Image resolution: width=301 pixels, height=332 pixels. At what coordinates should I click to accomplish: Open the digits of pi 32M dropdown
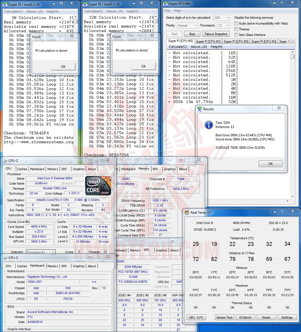click(221, 18)
